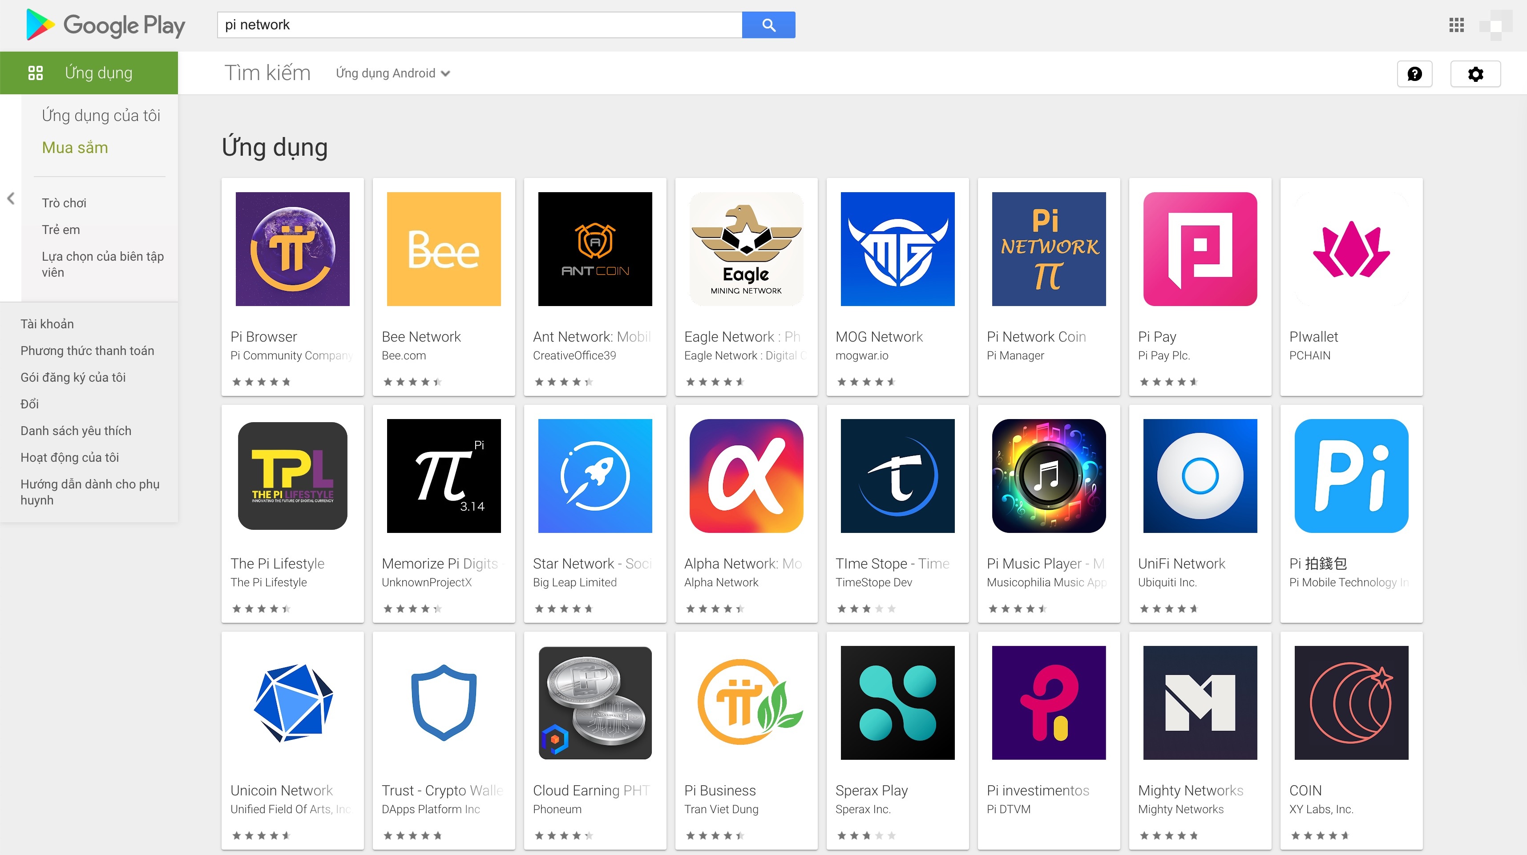1527x855 pixels.
Task: Select the Eagle Network app icon
Action: (746, 248)
